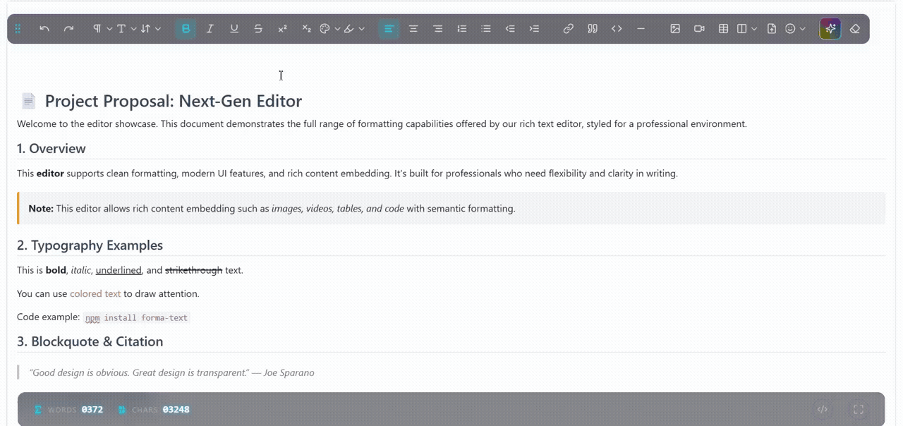
Task: Toggle italic formatting
Action: pyautogui.click(x=210, y=29)
